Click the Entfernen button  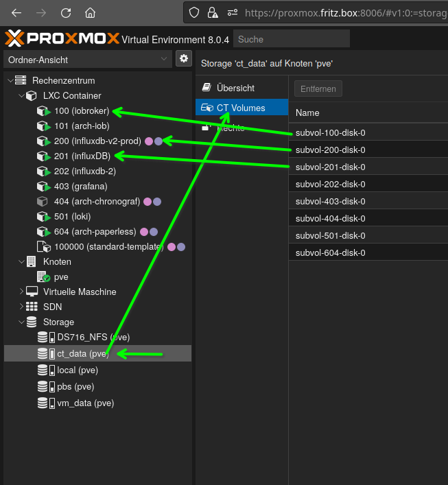click(x=318, y=88)
